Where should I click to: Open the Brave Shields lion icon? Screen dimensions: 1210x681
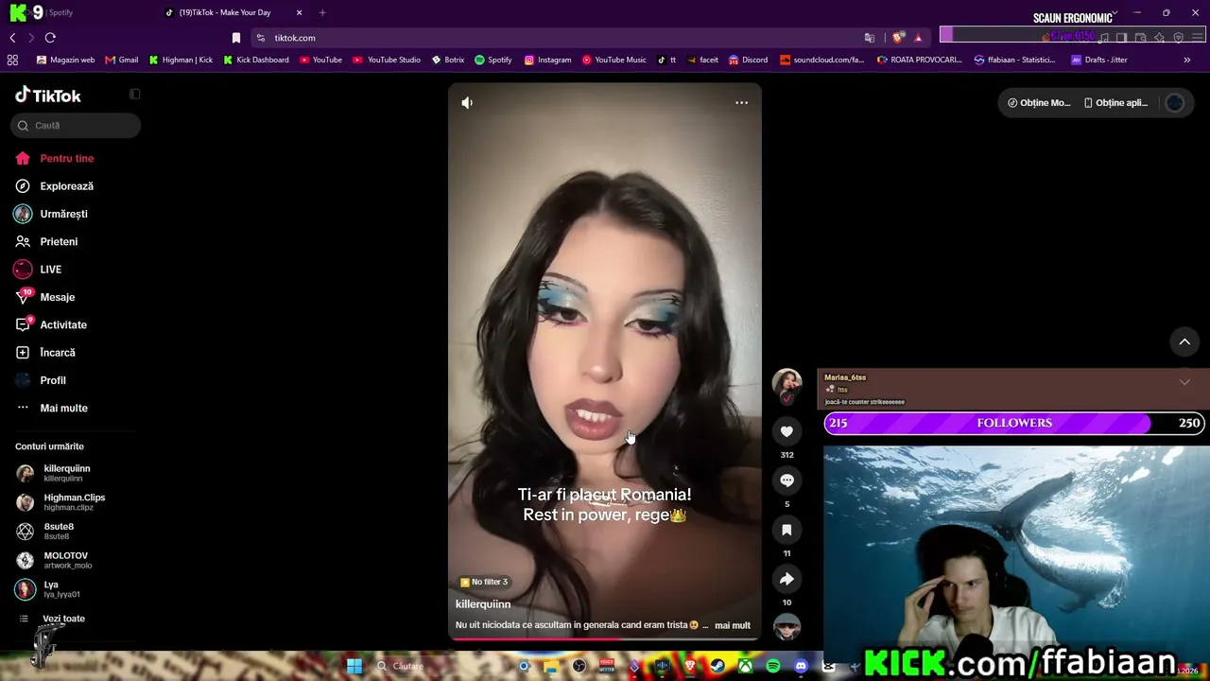pyautogui.click(x=897, y=38)
